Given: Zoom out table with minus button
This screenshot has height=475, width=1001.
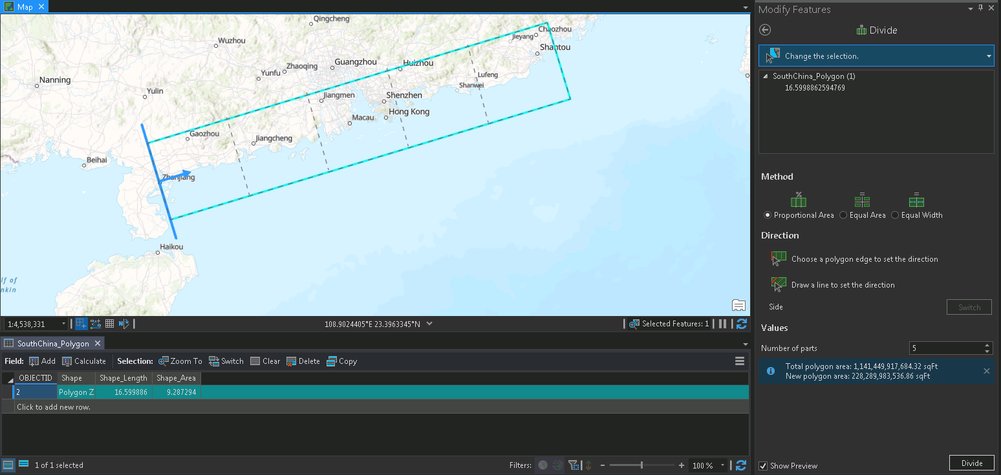Looking at the screenshot, I should click(603, 465).
